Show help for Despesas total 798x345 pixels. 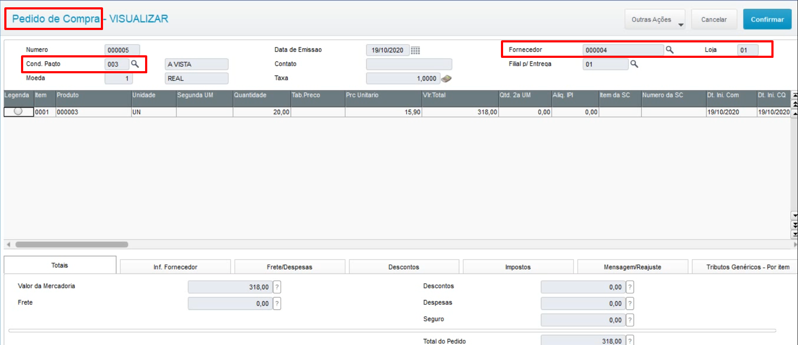click(630, 303)
